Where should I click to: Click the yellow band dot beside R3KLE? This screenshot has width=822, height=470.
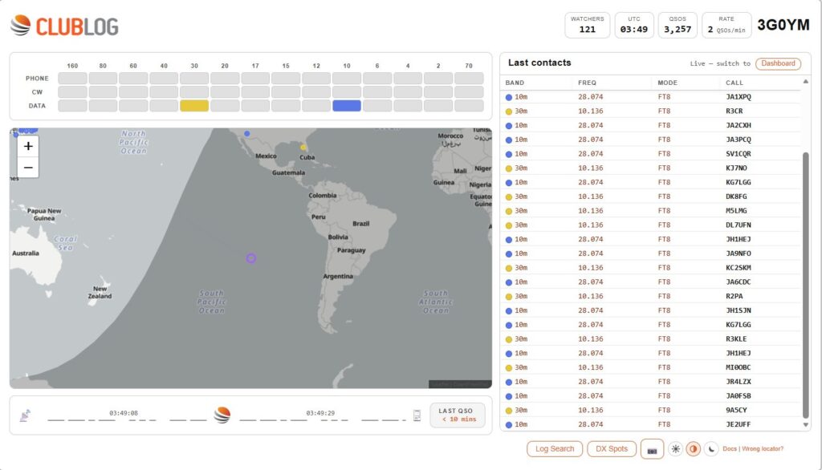pos(508,339)
